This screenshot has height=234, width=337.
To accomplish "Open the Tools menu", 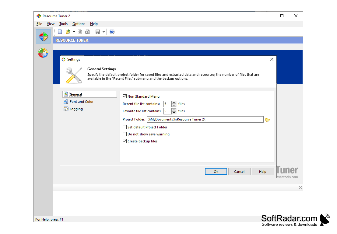I will tap(63, 24).
